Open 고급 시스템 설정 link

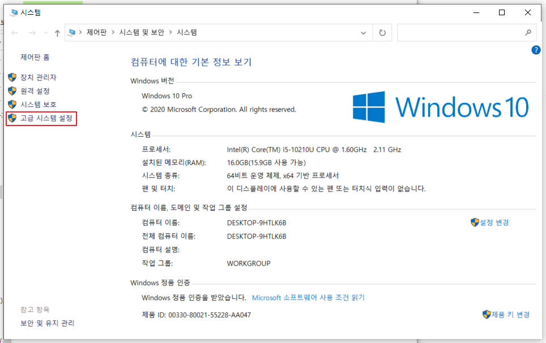click(46, 118)
